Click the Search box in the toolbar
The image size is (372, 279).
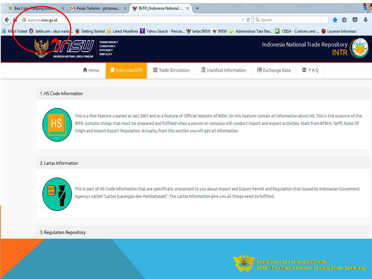(291, 20)
